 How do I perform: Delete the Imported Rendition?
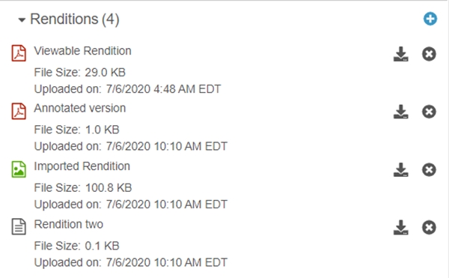[x=429, y=169]
